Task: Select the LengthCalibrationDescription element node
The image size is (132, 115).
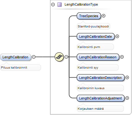Action: click(x=101, y=78)
